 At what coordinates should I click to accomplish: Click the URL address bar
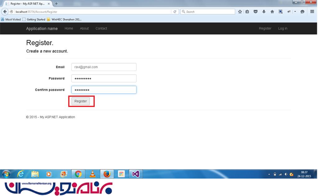coord(93,12)
